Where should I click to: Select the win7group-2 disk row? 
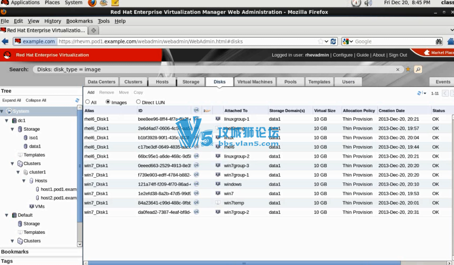(268, 212)
